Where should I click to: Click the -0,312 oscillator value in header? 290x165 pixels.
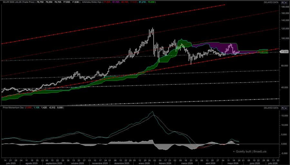coord(52,108)
